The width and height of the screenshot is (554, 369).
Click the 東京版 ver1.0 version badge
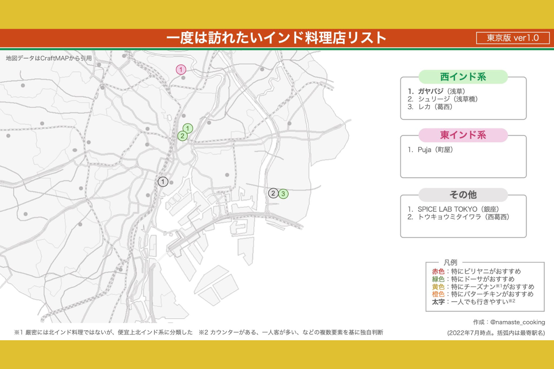[513, 38]
